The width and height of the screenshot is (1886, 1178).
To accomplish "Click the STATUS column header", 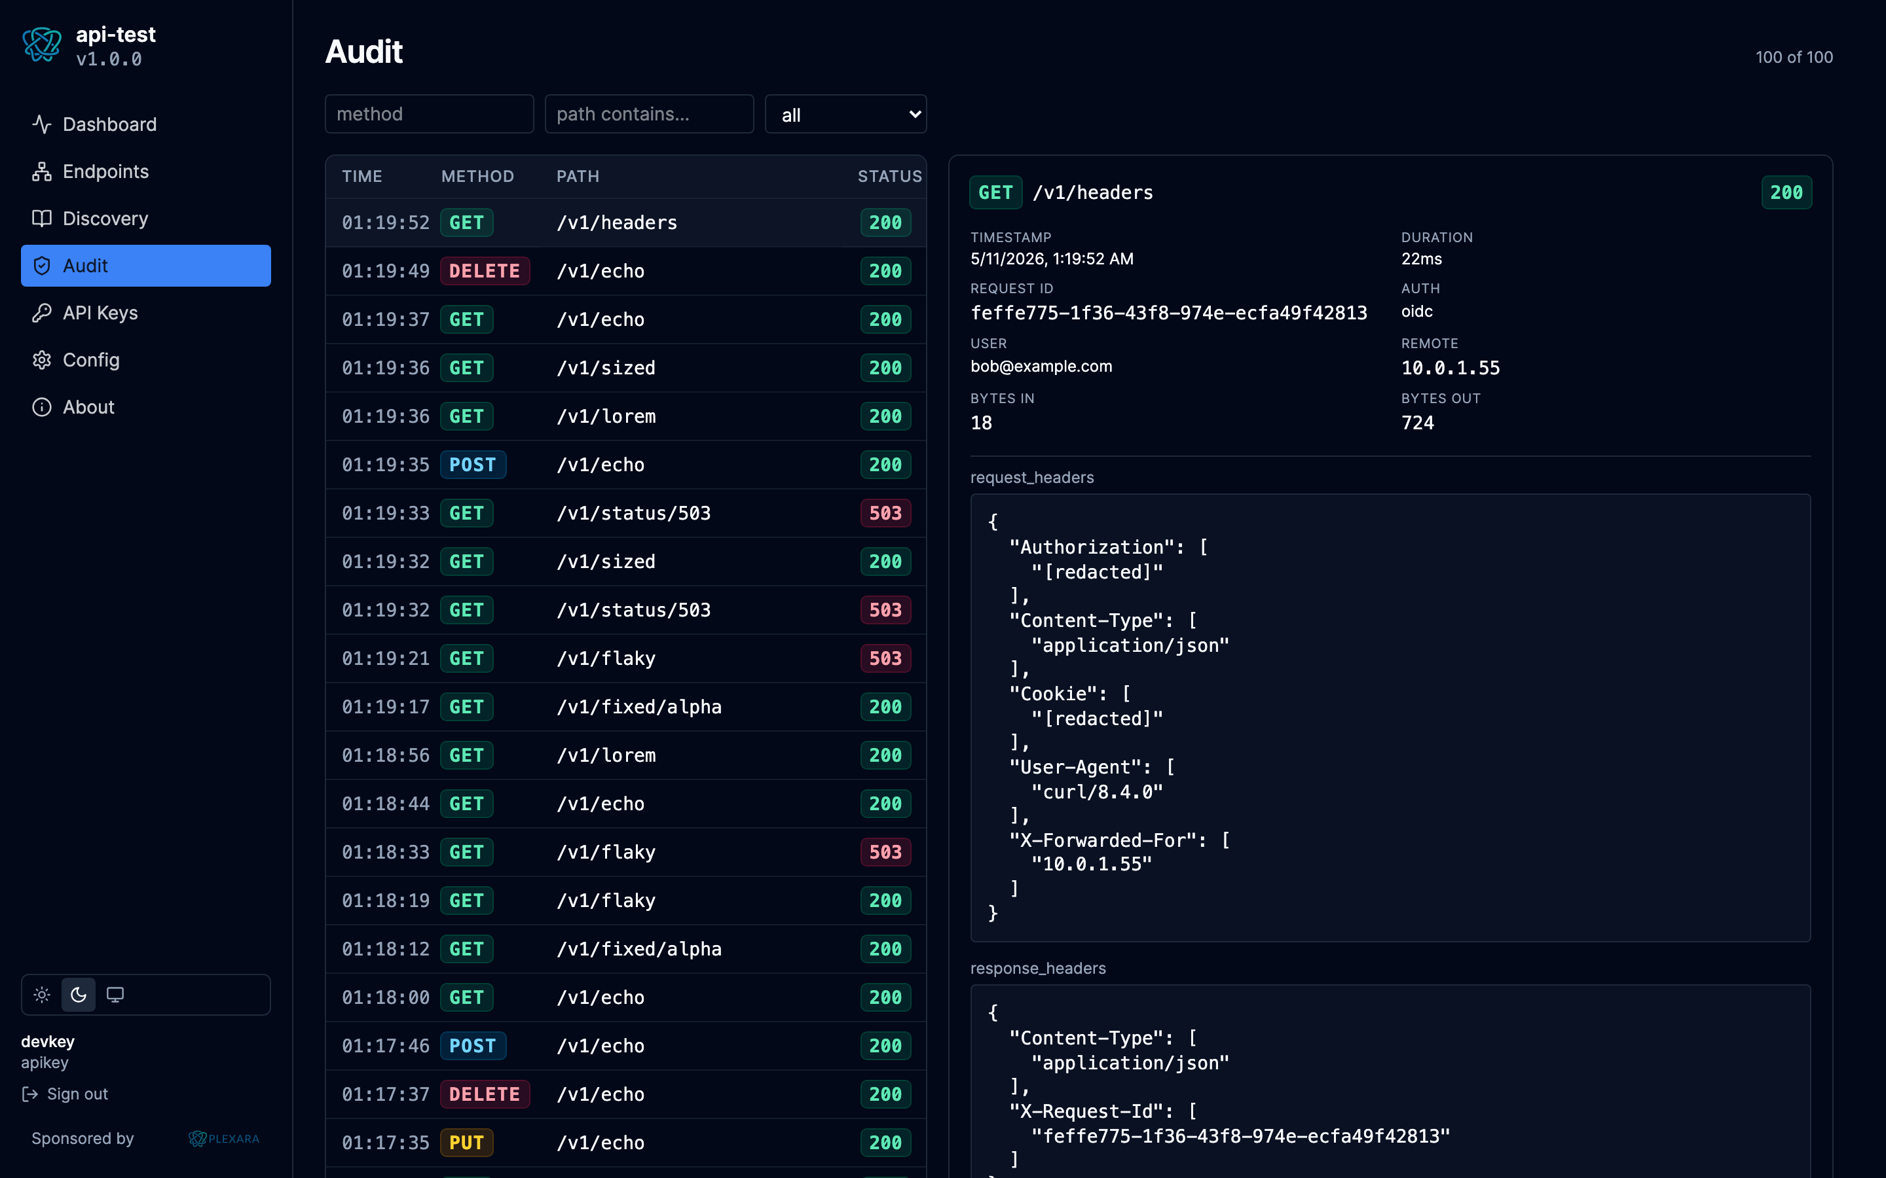I will tap(890, 177).
